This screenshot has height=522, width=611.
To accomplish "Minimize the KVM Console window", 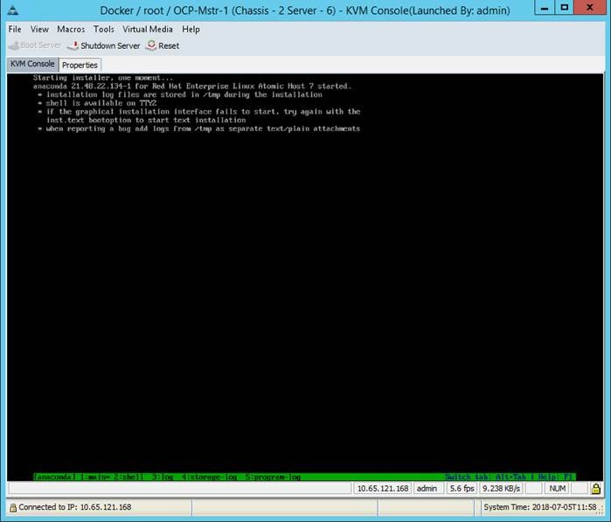I will pos(545,8).
